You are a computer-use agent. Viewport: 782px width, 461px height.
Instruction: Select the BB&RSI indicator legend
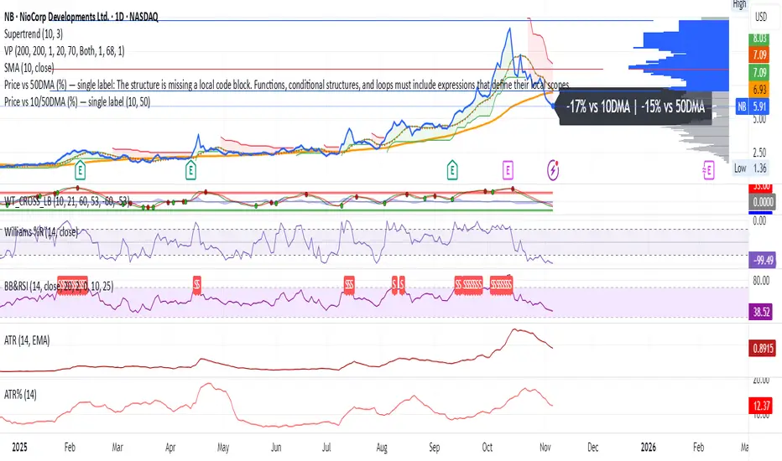(x=59, y=286)
